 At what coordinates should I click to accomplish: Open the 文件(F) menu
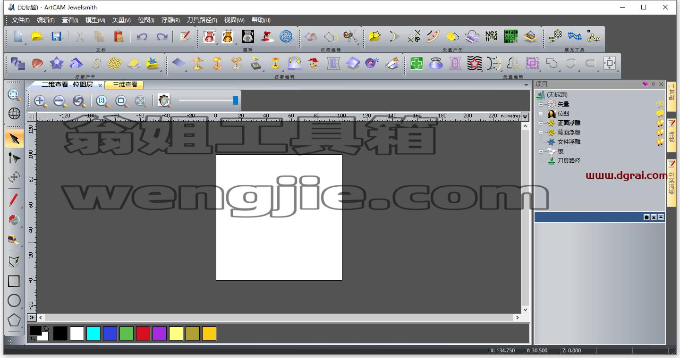[x=20, y=20]
